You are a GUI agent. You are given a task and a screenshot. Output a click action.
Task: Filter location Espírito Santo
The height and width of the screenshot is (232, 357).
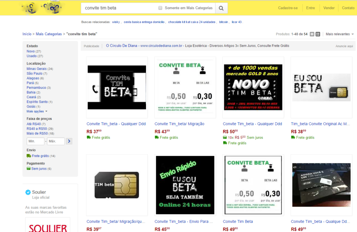[x=37, y=102]
